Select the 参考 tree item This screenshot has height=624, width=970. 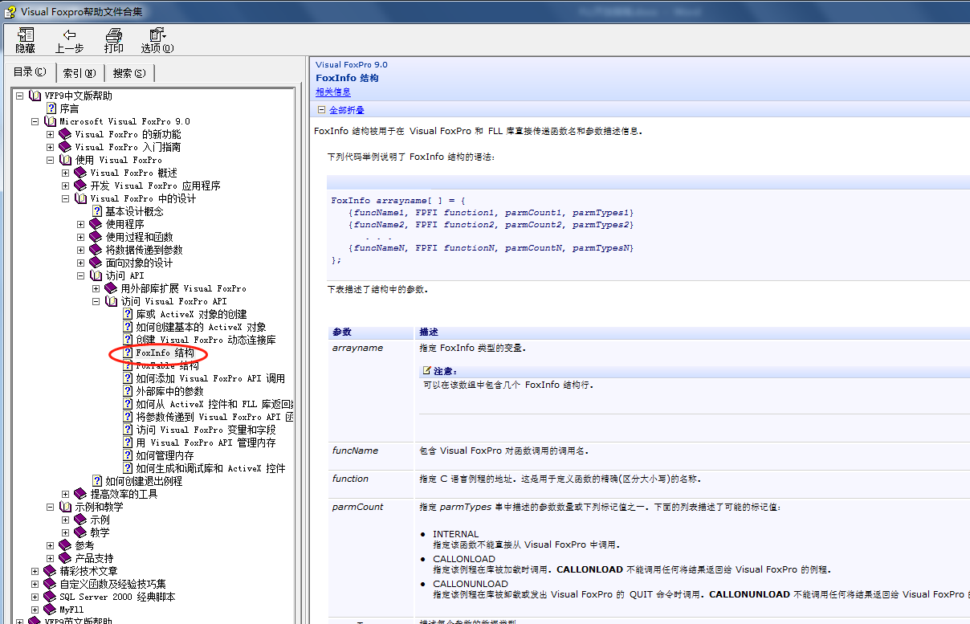(x=84, y=545)
